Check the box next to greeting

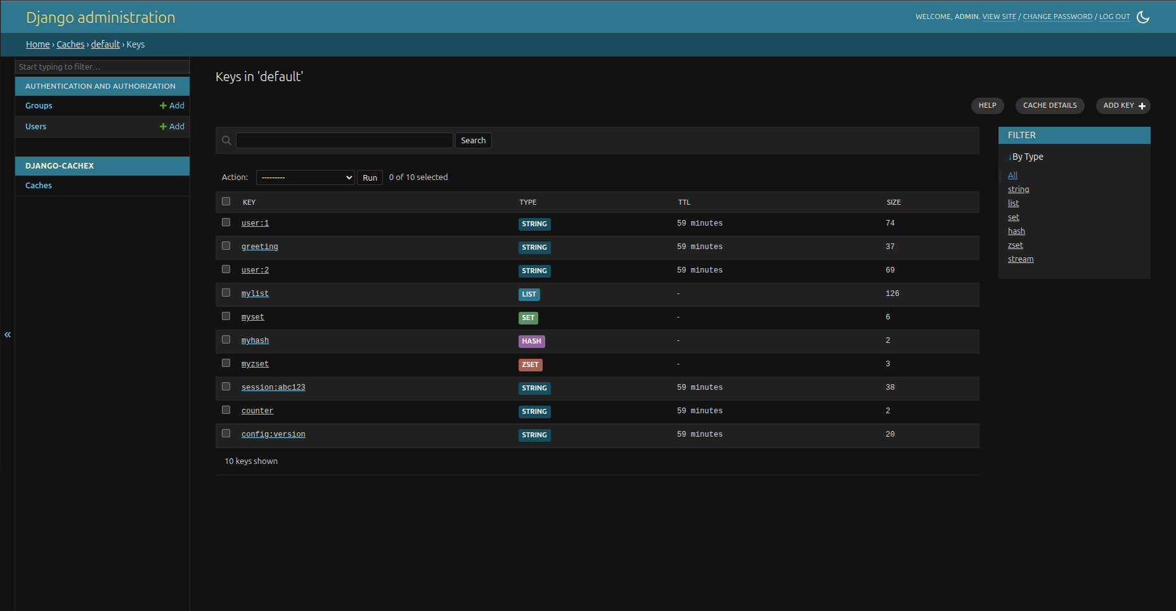[226, 246]
